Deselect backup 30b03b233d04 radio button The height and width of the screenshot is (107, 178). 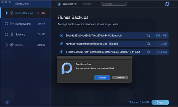(61, 36)
